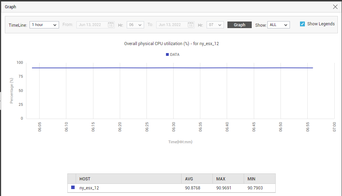Click the 07:00 time axis label
This screenshot has height=196, width=342.
334,127
